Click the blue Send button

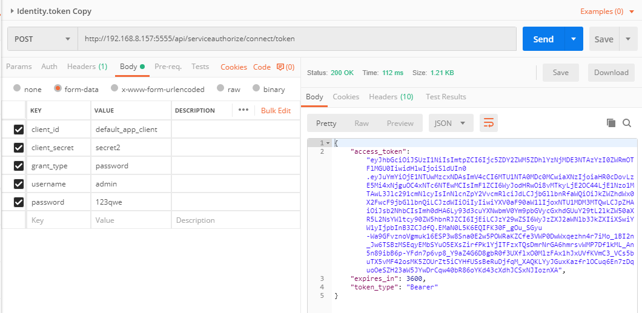(x=543, y=39)
